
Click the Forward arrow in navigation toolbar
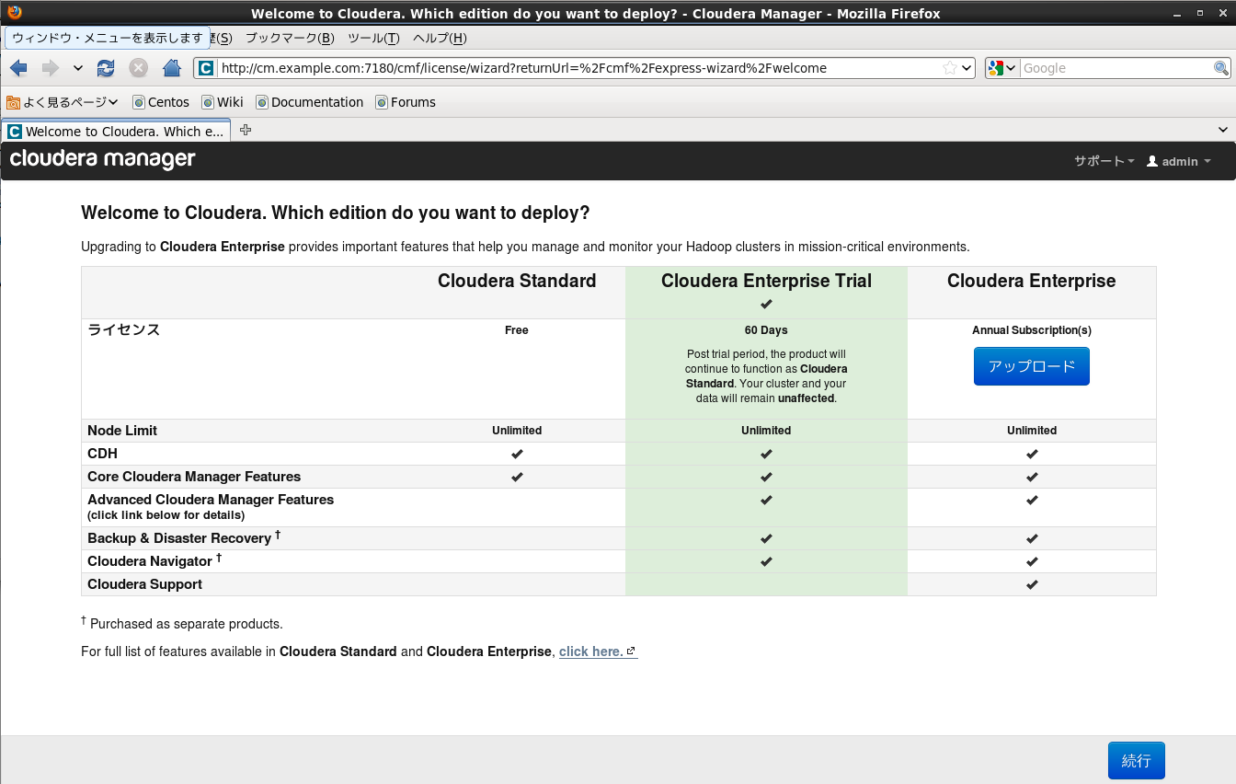click(x=51, y=68)
